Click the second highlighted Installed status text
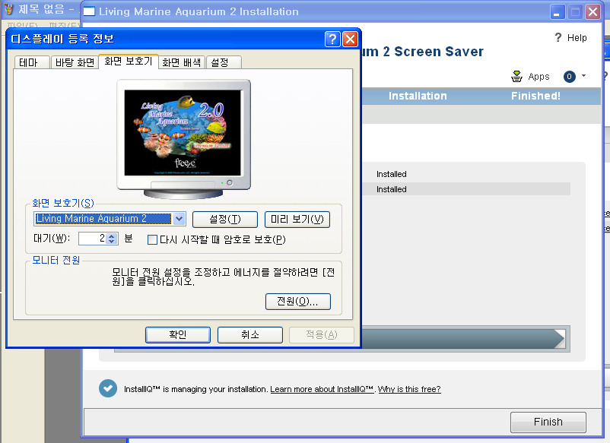Screen dimensions: 610x443 (x=392, y=189)
